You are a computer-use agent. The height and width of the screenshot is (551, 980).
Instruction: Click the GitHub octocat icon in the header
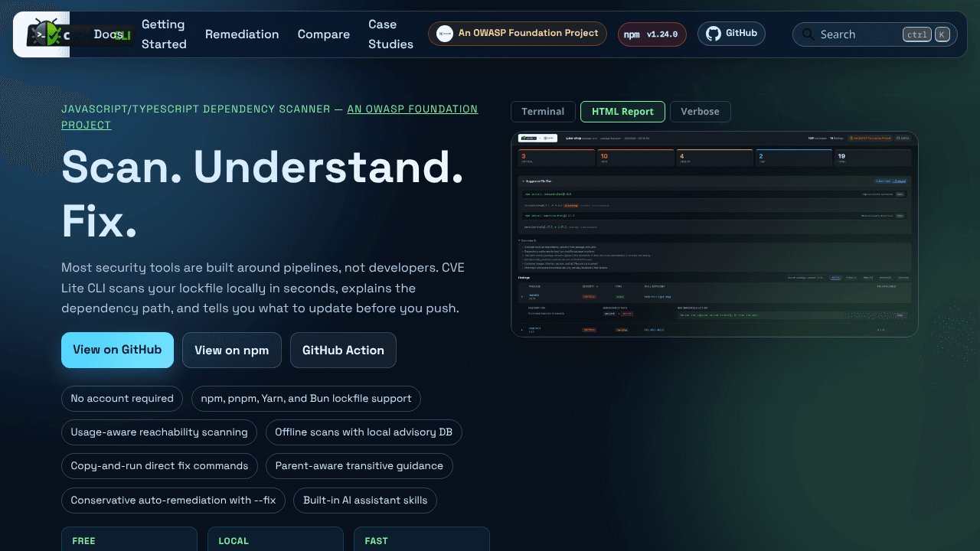coord(714,34)
